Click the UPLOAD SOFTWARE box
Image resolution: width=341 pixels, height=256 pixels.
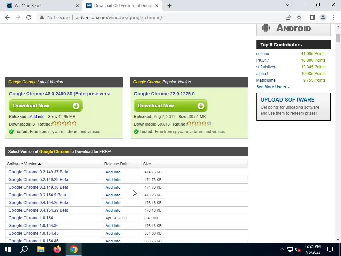point(293,107)
